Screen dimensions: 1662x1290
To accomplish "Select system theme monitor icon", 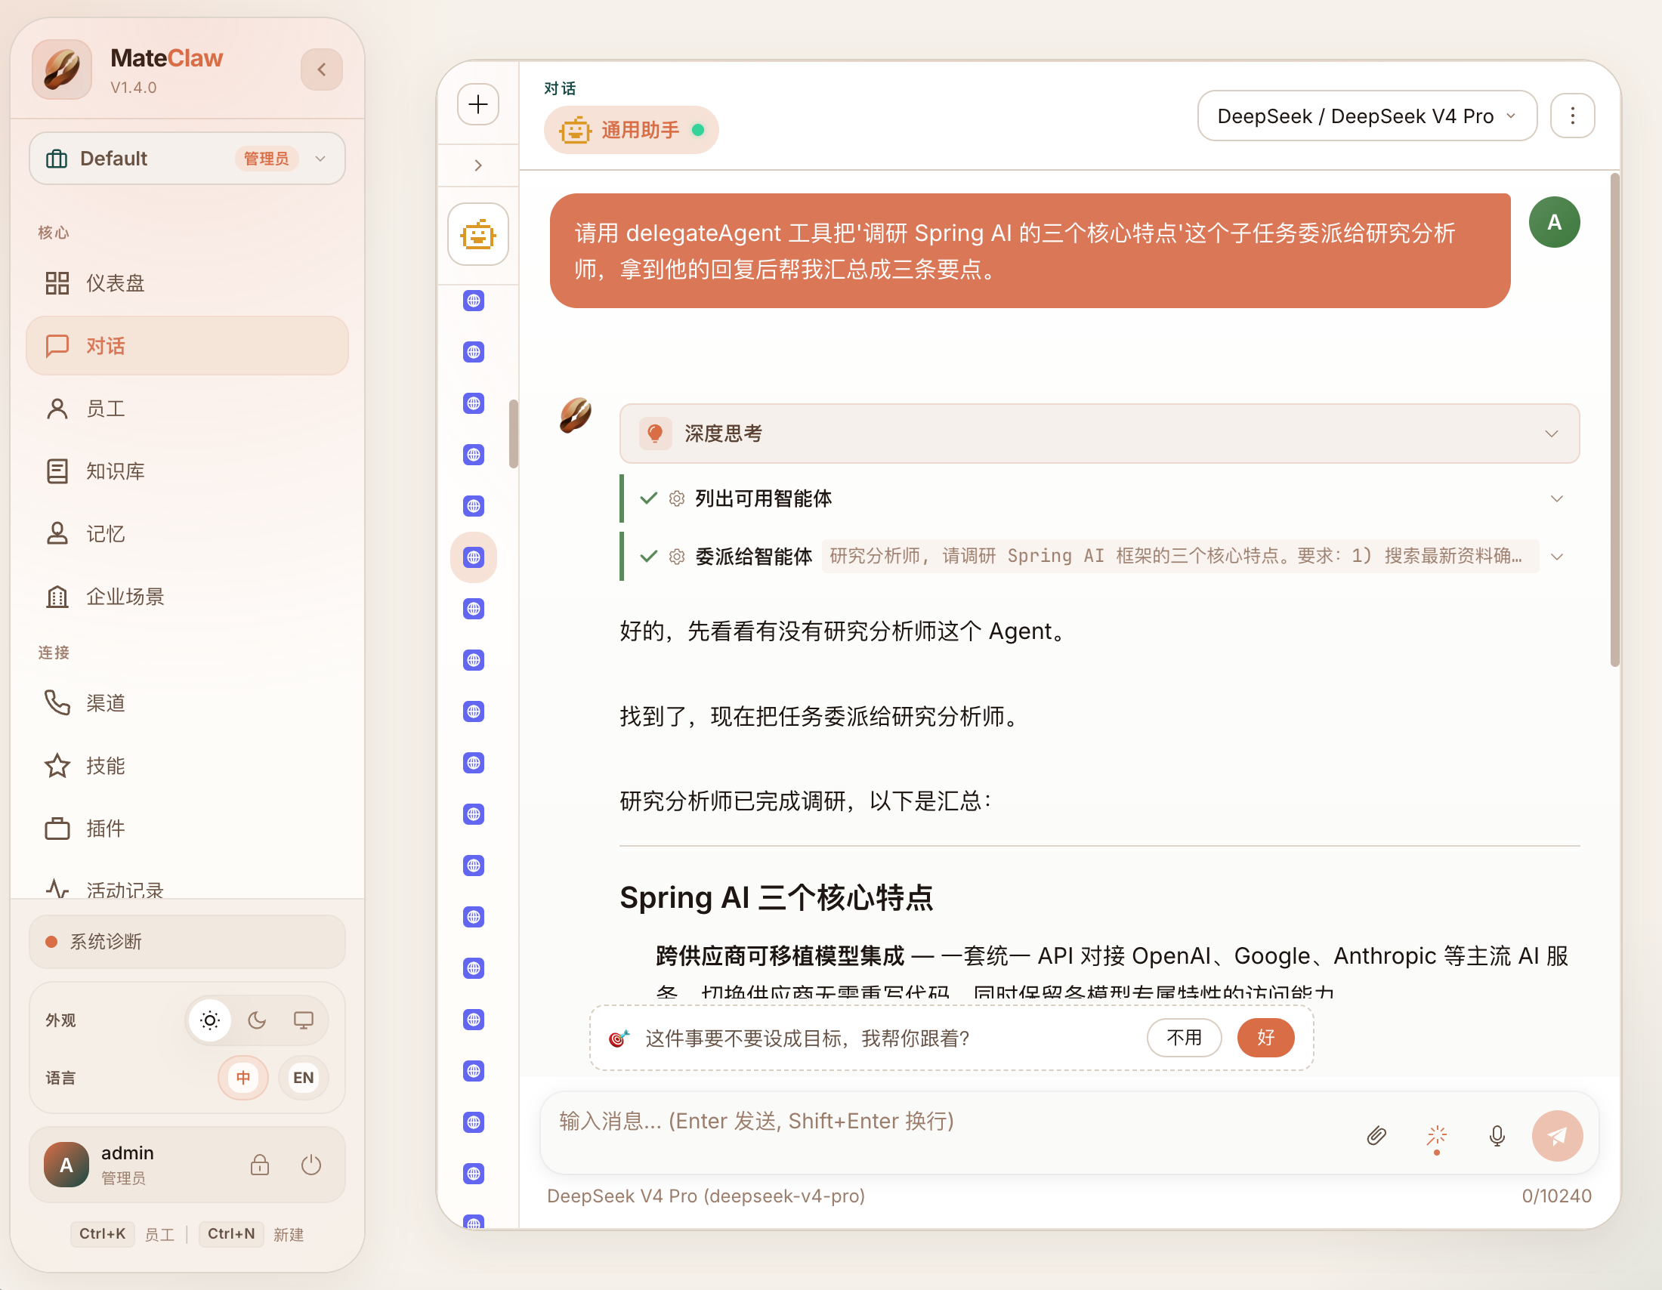I will [x=304, y=1020].
